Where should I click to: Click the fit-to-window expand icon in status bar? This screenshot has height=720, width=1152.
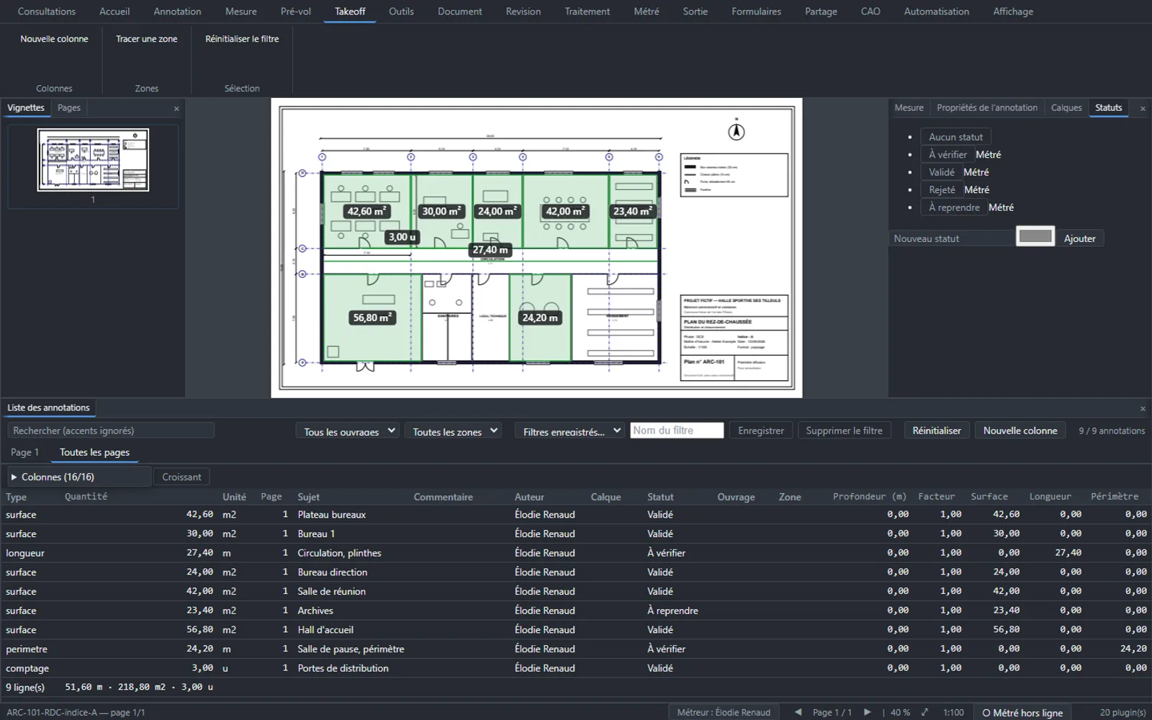924,712
